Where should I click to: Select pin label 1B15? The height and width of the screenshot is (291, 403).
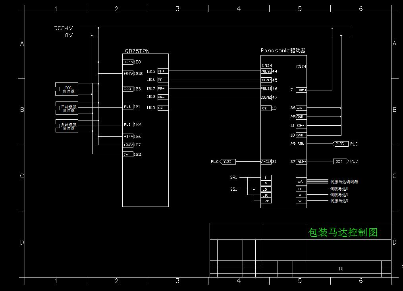click(x=151, y=71)
